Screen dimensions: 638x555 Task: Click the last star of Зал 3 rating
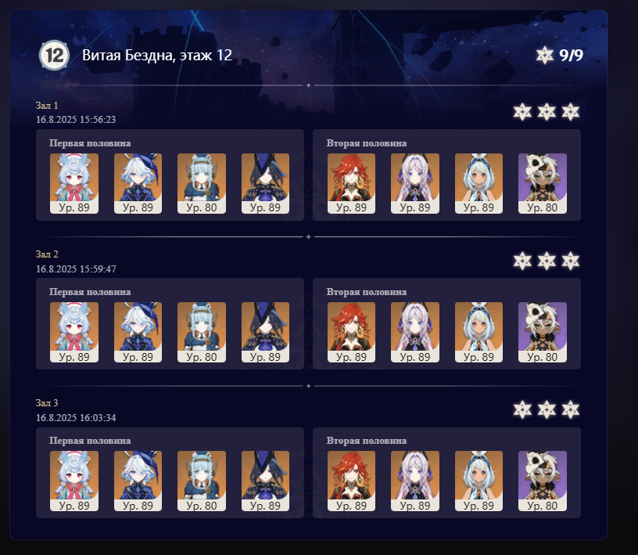pyautogui.click(x=571, y=409)
